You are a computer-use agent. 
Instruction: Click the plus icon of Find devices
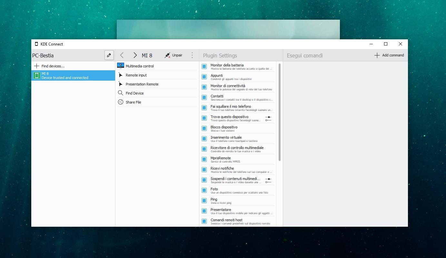(37, 66)
